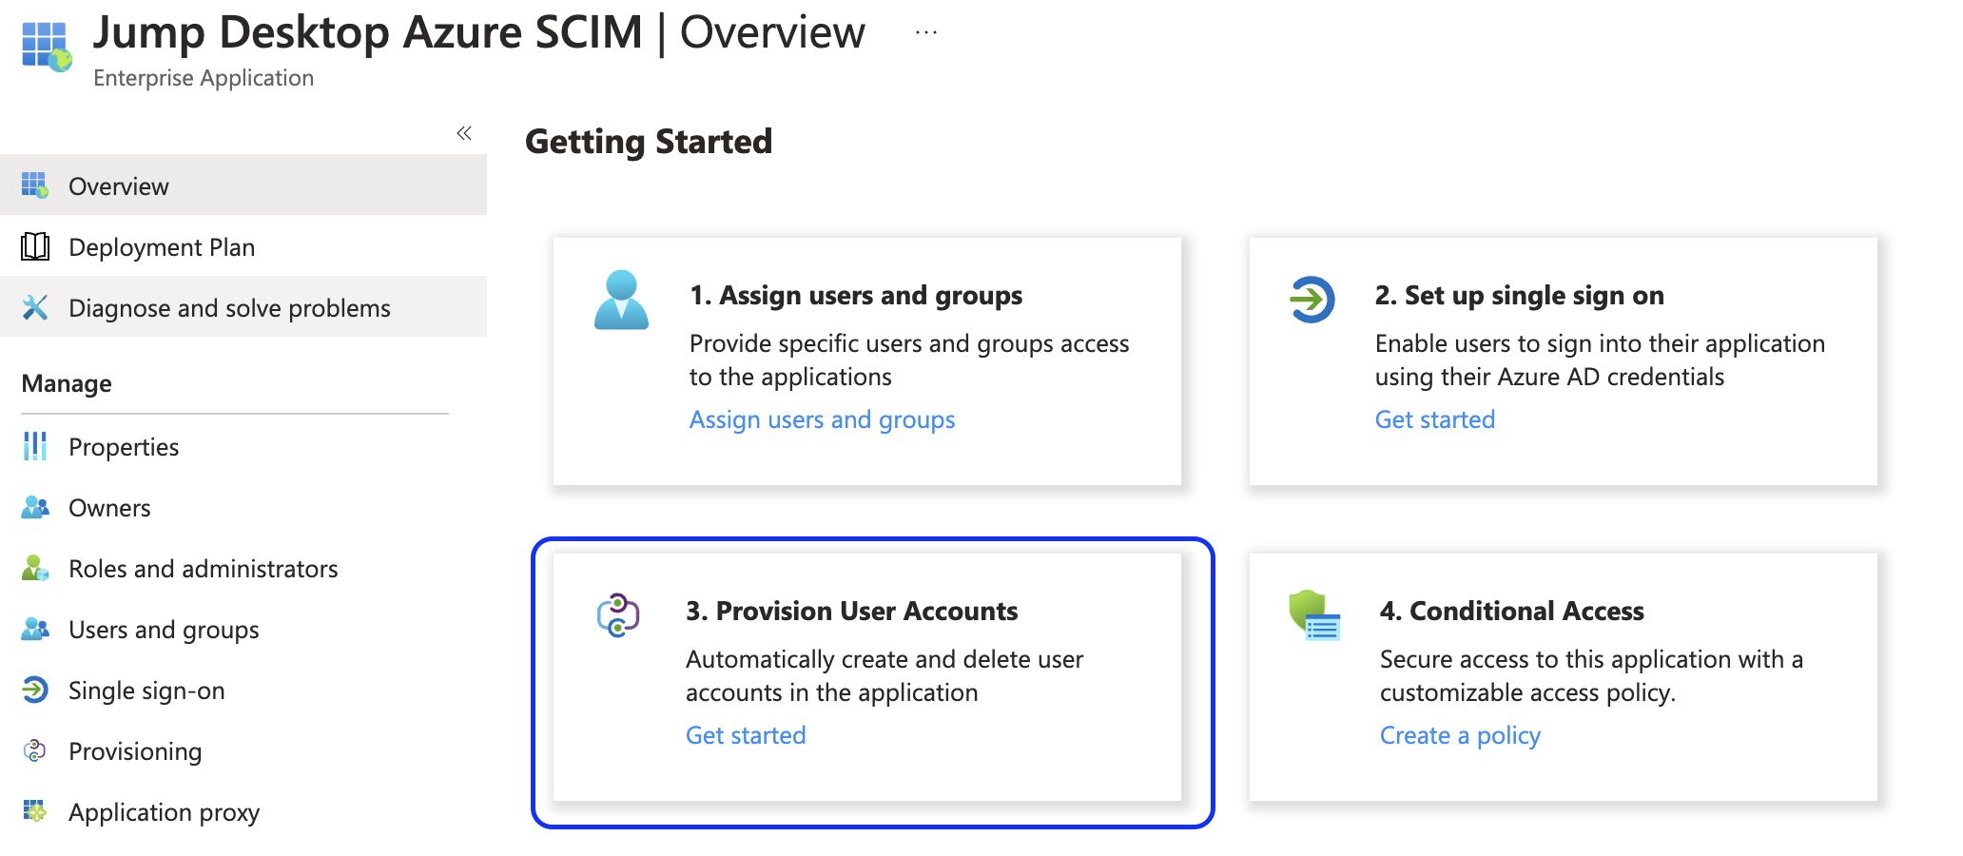Click 'Automatically create and delete user accounts' text
The height and width of the screenshot is (856, 1963).
(x=884, y=675)
